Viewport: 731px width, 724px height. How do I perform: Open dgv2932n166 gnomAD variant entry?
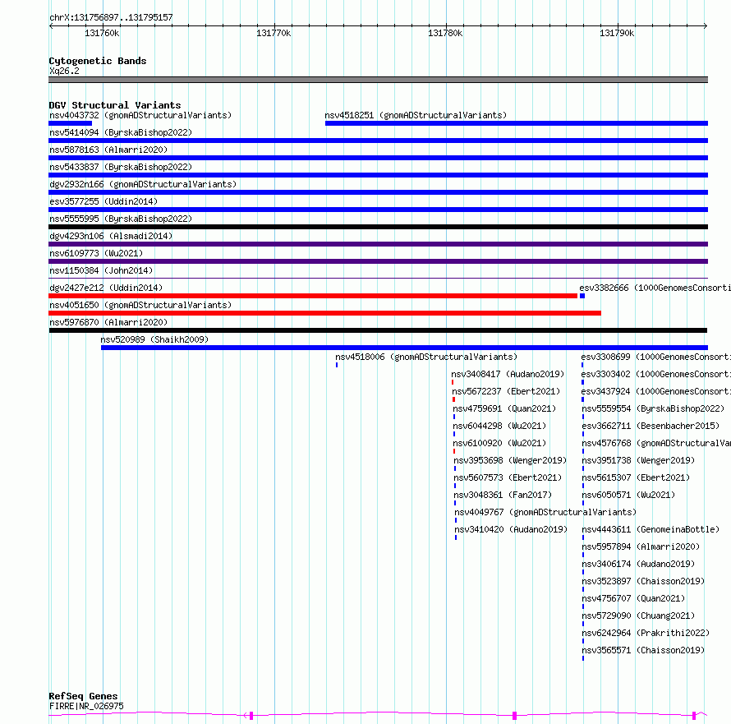point(143,184)
